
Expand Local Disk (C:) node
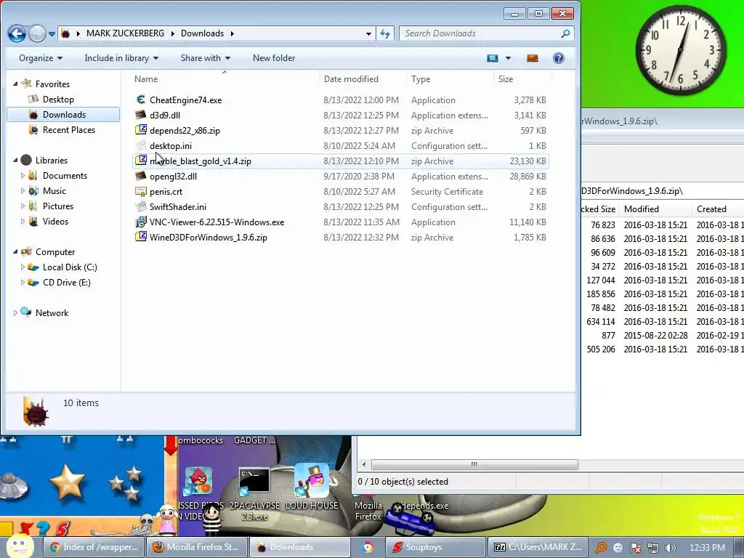23,267
